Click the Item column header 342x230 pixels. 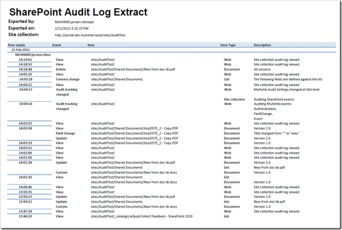tap(91, 45)
